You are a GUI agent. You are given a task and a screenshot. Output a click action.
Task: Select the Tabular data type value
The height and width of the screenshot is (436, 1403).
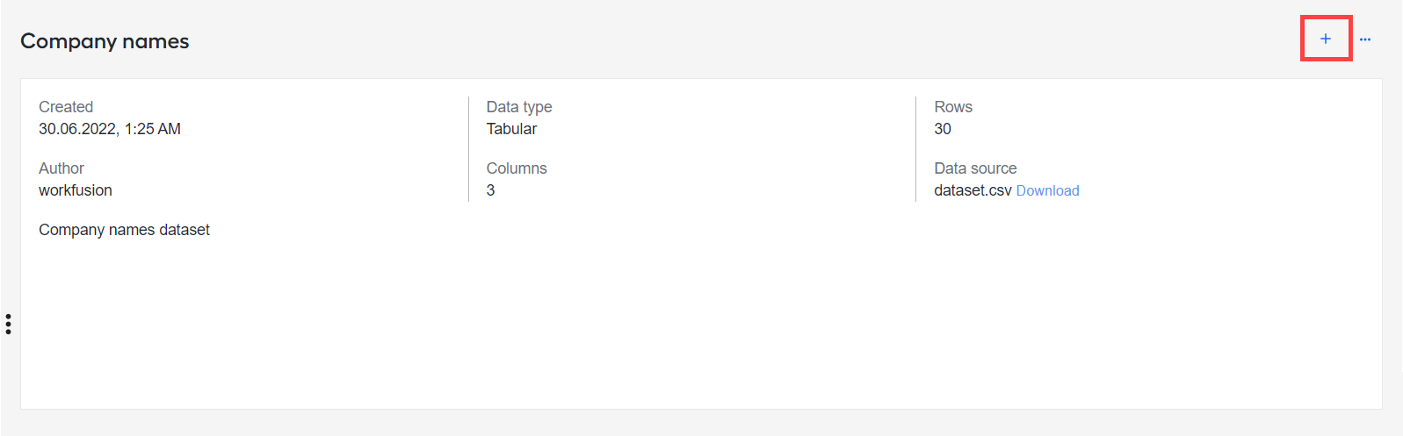[511, 129]
